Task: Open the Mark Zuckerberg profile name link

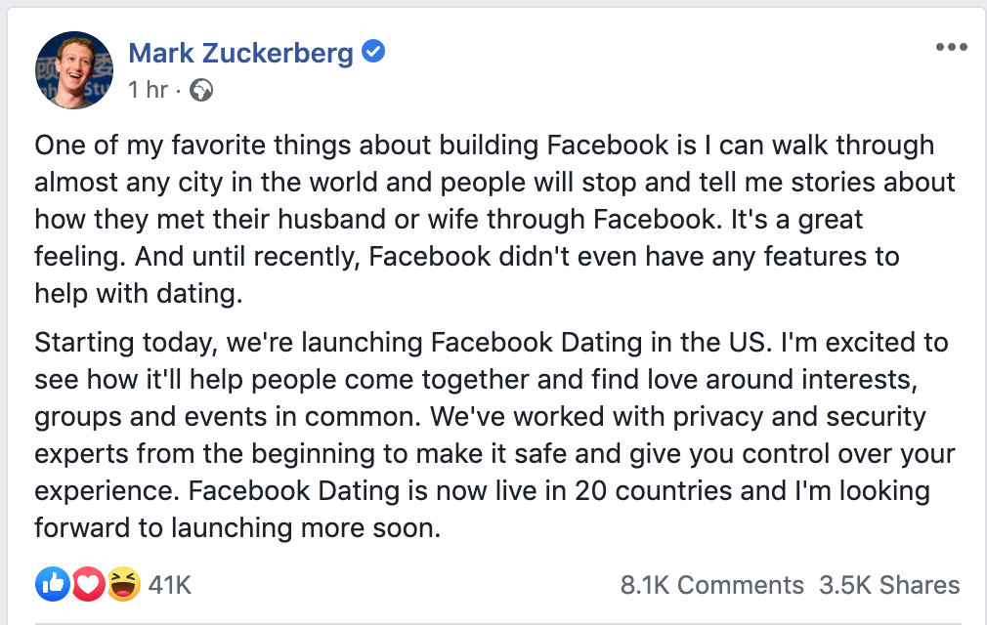Action: tap(240, 53)
